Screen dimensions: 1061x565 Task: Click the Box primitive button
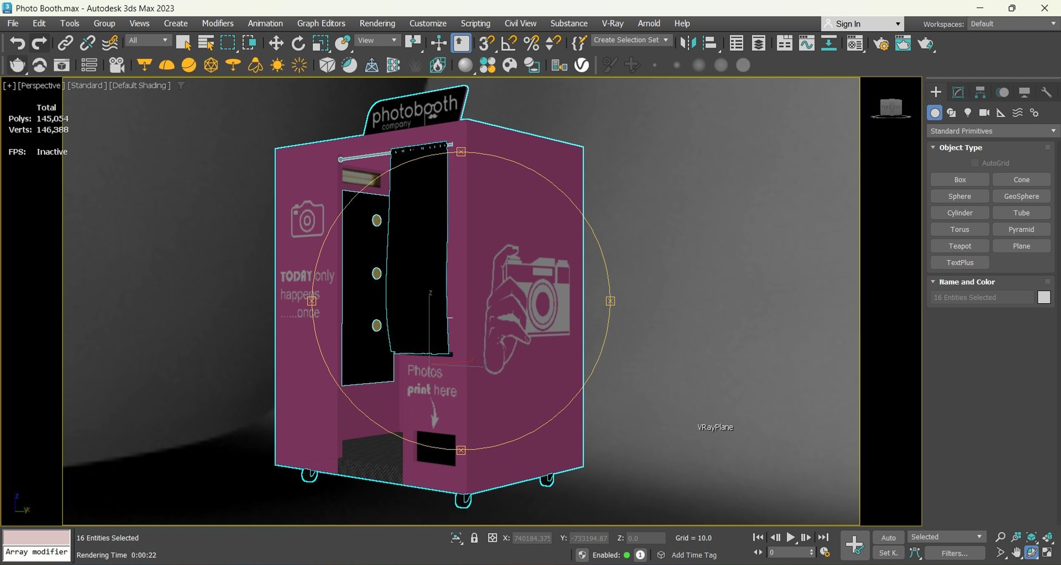click(960, 179)
